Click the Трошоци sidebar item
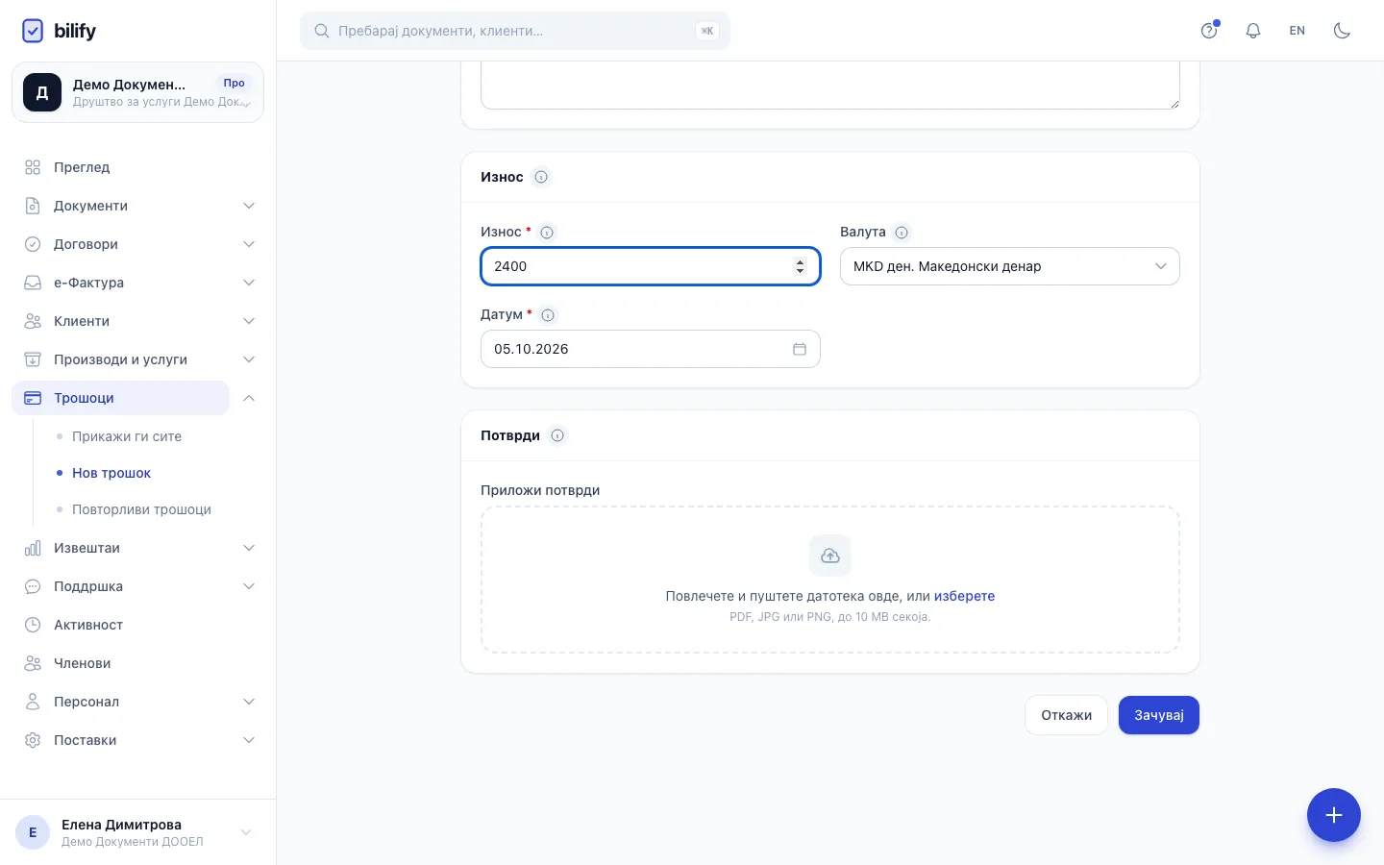 pos(120,398)
